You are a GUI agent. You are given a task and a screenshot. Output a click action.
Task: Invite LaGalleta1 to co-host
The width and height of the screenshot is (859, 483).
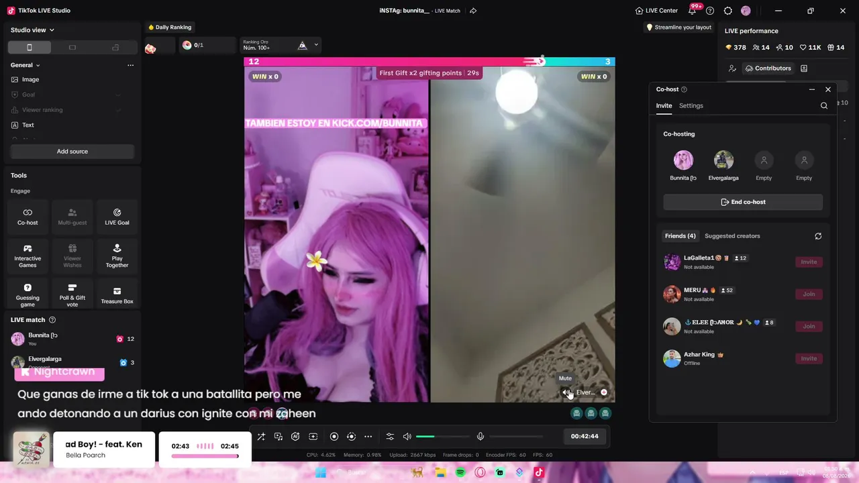[809, 262]
